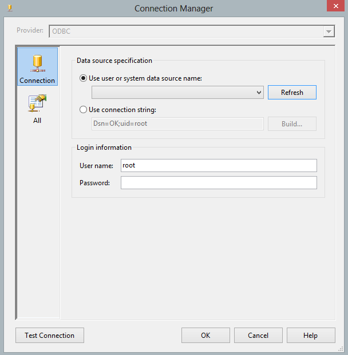
Task: Focus the User name field
Action: [219, 166]
